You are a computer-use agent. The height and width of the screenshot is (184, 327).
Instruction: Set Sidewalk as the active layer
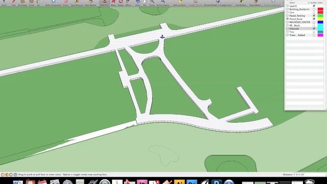[287, 29]
